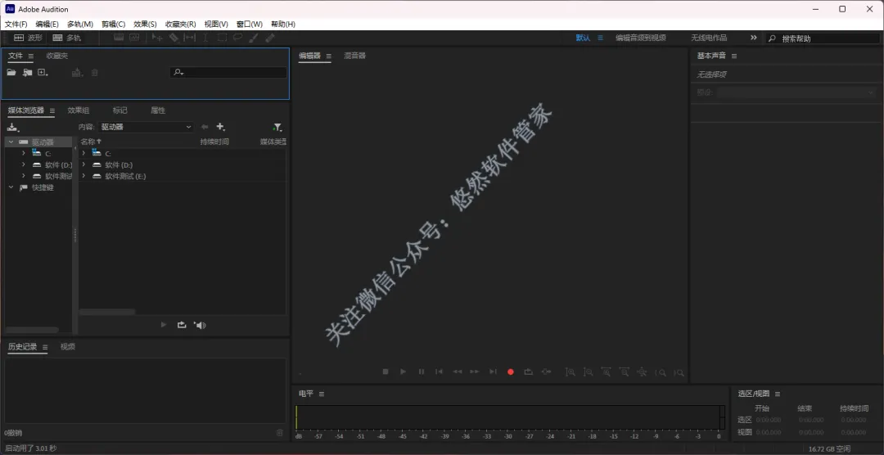Switch to Multitrack (多轨) view
Image resolution: width=884 pixels, height=455 pixels.
click(x=66, y=38)
